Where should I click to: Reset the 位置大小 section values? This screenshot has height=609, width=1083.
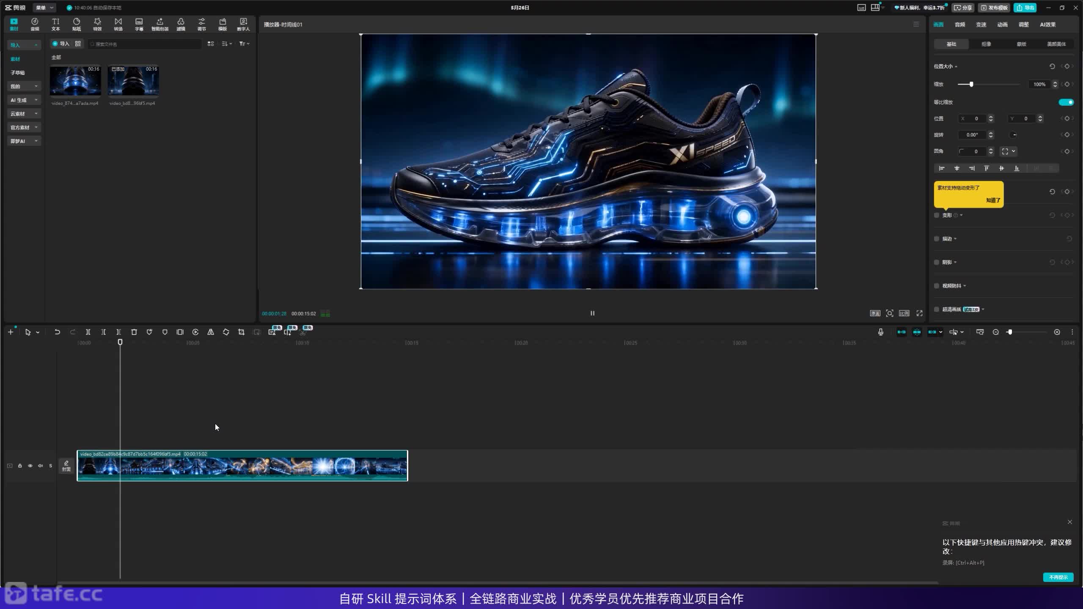click(x=1052, y=66)
